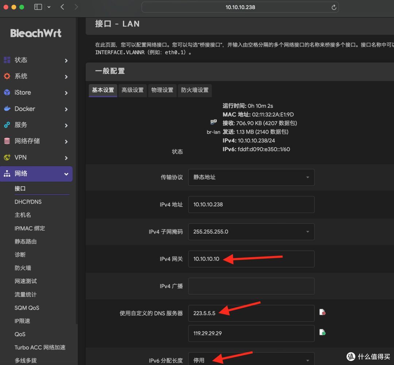Open the IPv4 子网掩码 dropdown
394x365 pixels.
[x=251, y=232]
